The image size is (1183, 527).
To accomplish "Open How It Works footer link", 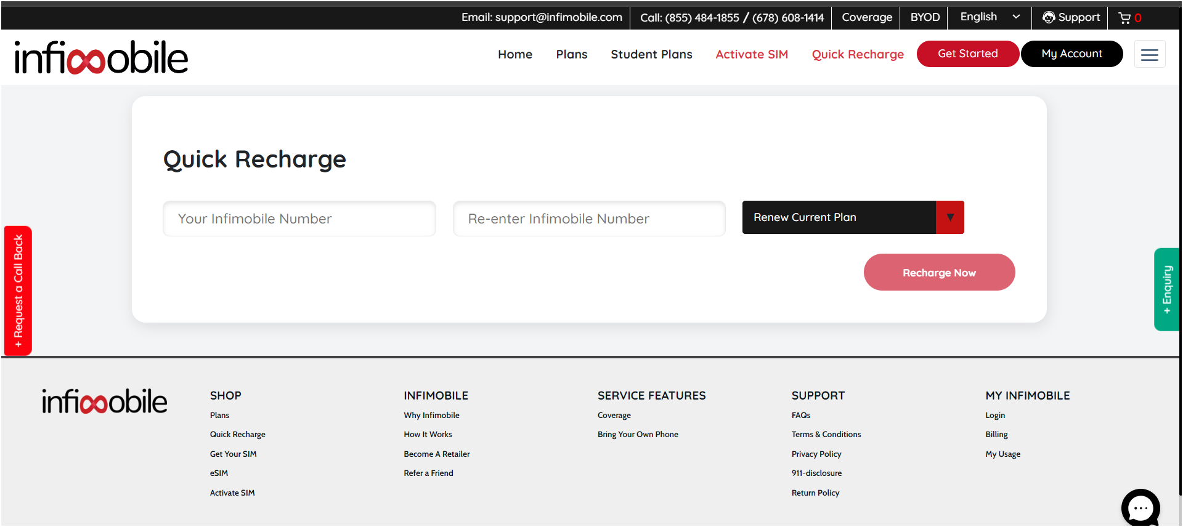I will (x=428, y=435).
